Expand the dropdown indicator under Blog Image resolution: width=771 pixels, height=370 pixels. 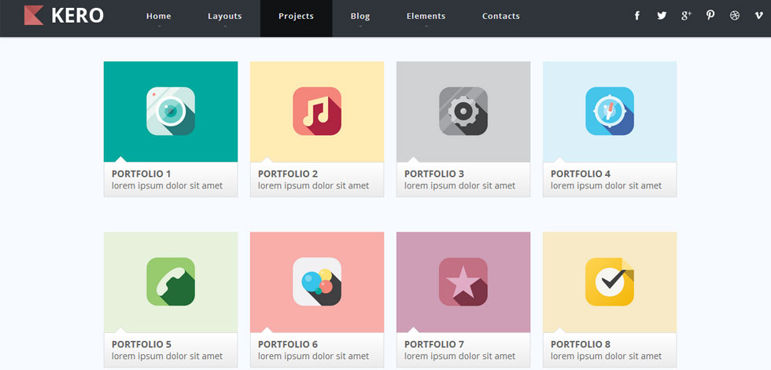tap(360, 26)
